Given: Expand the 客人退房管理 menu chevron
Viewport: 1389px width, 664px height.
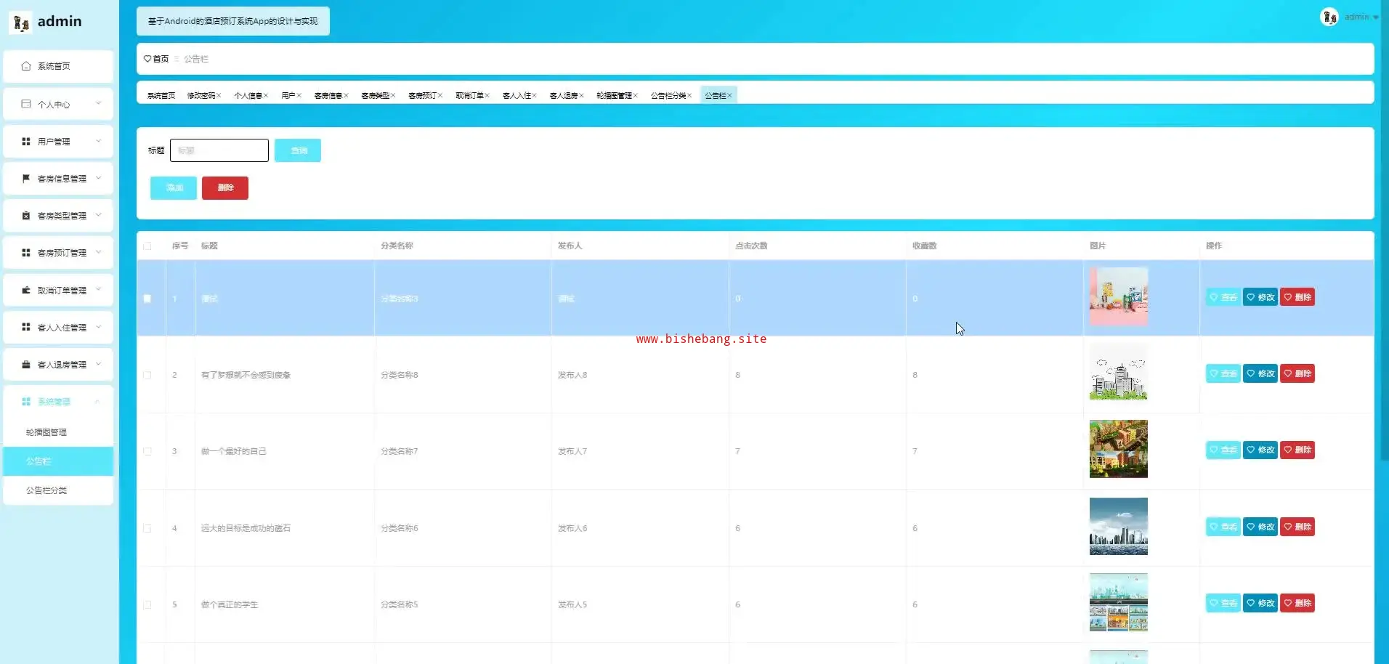Looking at the screenshot, I should tap(98, 364).
